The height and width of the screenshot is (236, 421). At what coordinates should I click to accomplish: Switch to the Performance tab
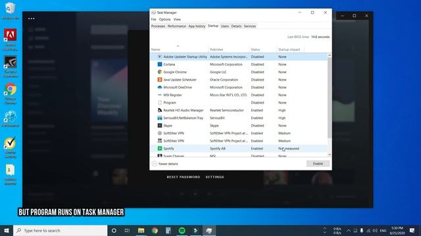coord(177,26)
